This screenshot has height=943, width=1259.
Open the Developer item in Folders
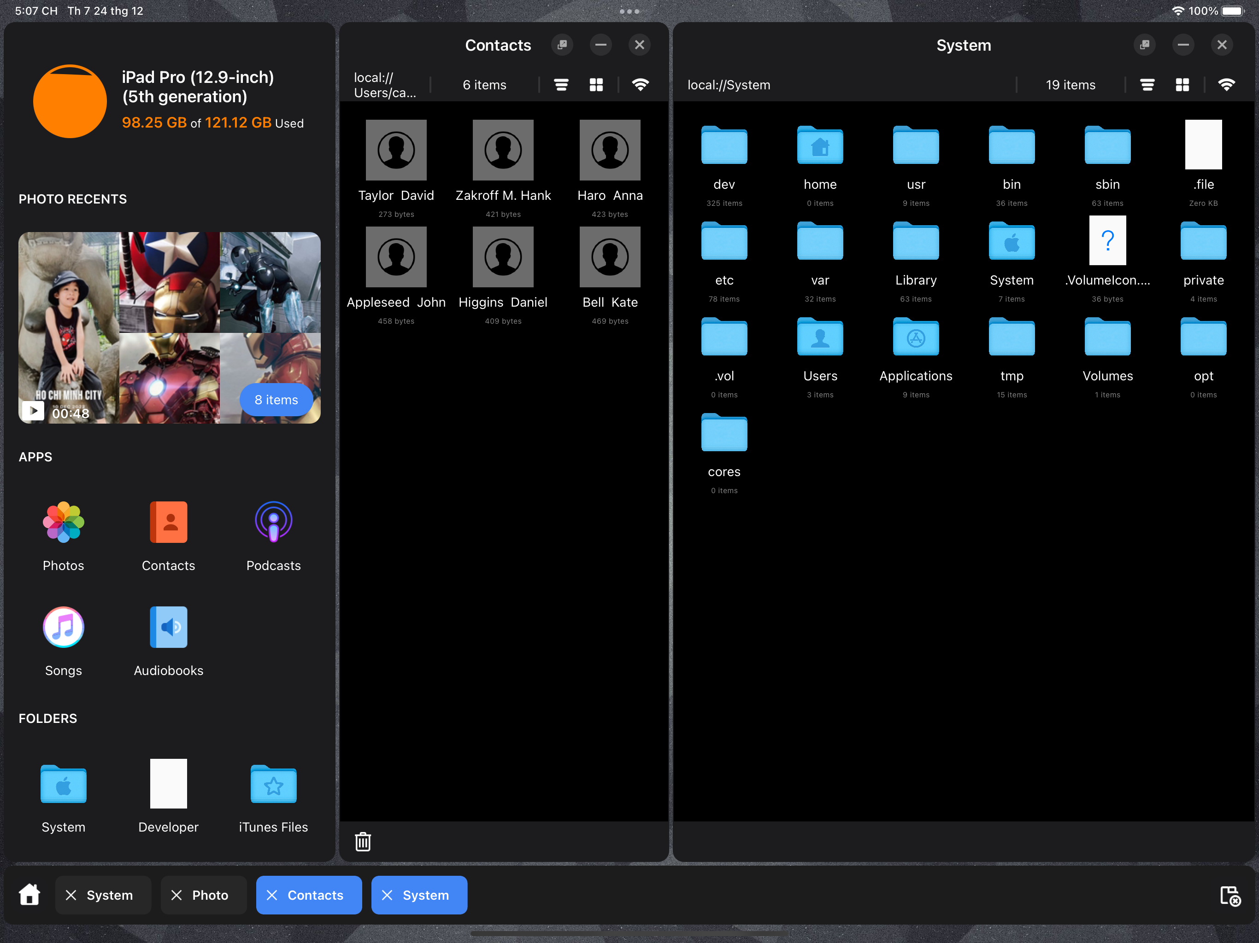tap(169, 784)
